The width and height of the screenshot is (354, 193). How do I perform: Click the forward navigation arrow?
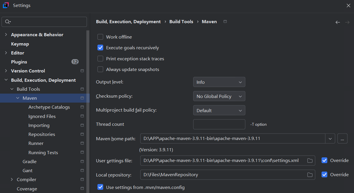pyautogui.click(x=347, y=22)
